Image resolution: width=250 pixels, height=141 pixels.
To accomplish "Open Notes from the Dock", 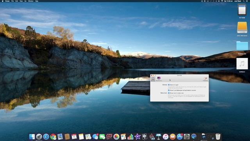I will [81, 137].
